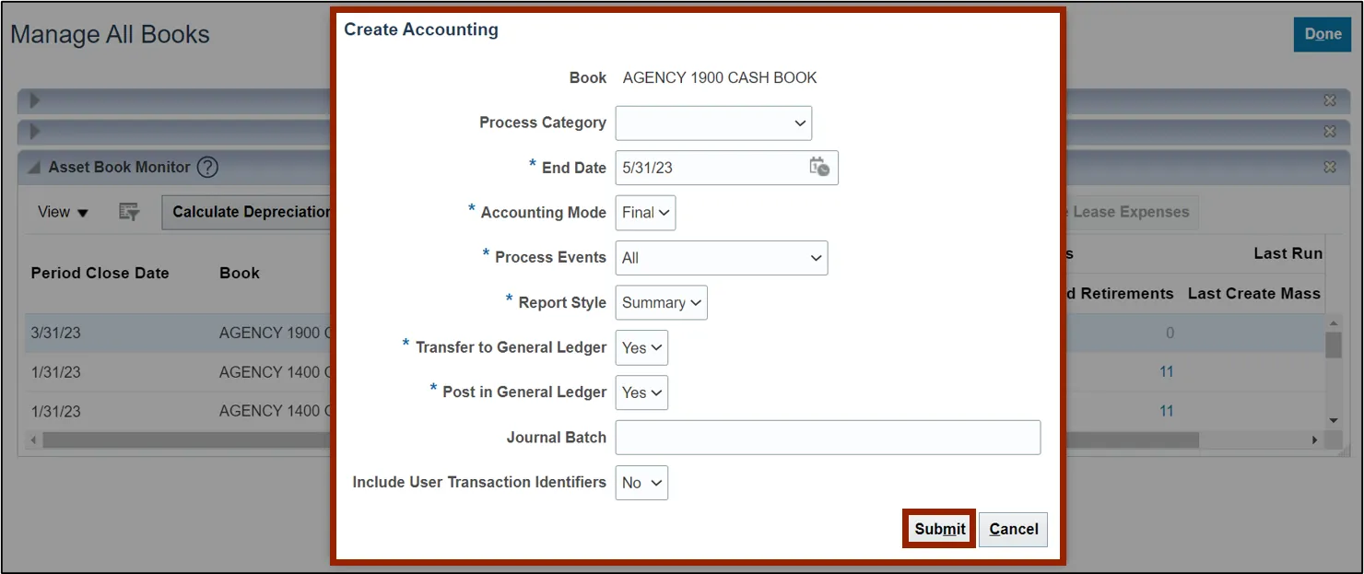Expand the first collapsed panel triangle
The height and width of the screenshot is (574, 1364).
pyautogui.click(x=35, y=101)
